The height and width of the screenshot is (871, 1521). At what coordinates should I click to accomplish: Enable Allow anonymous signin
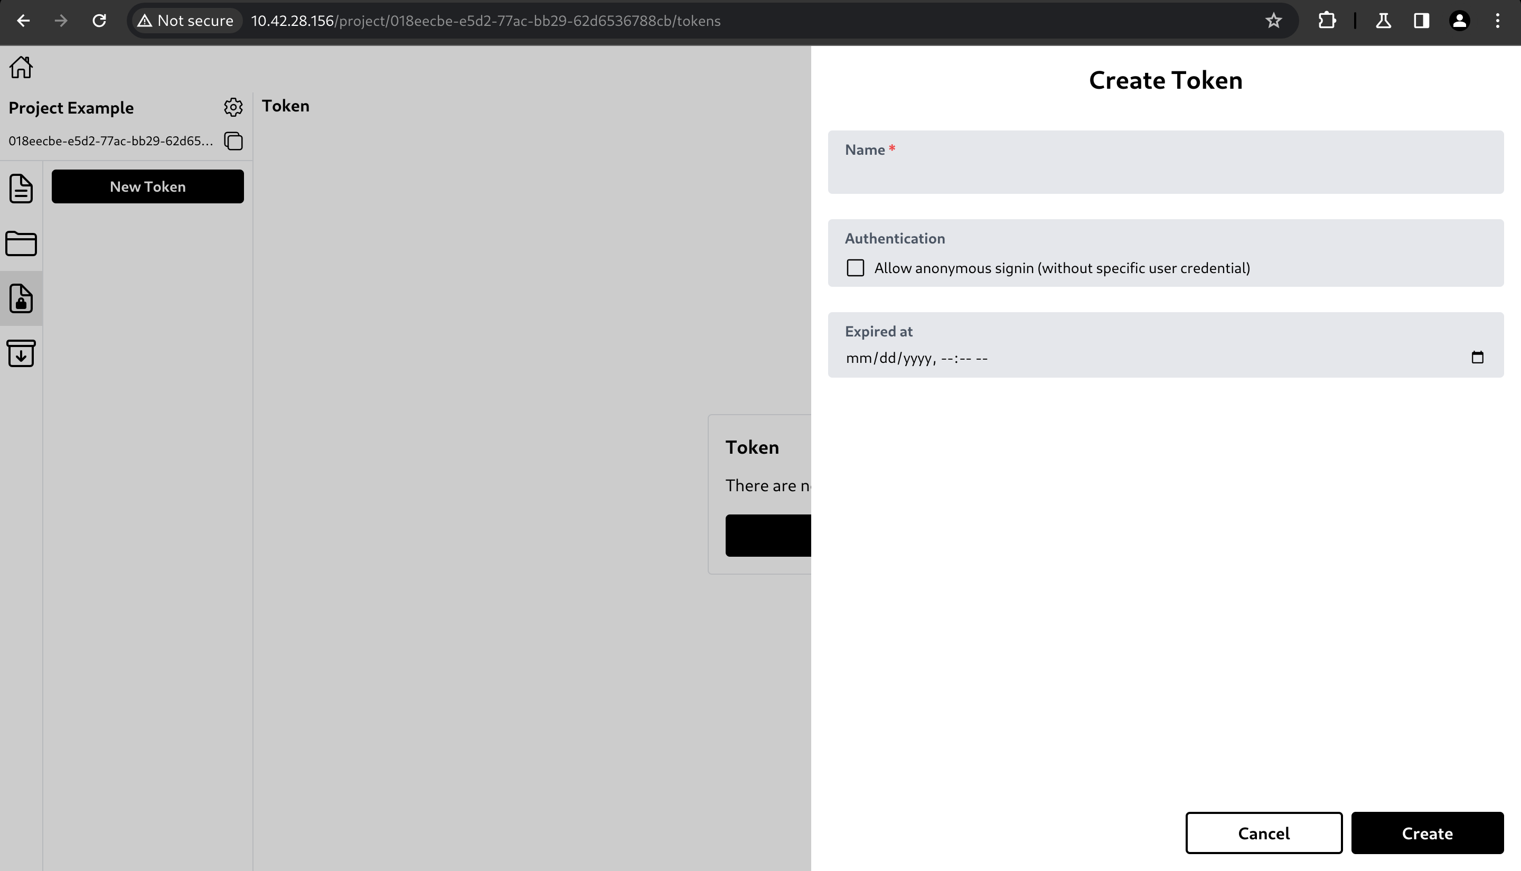[x=855, y=268]
